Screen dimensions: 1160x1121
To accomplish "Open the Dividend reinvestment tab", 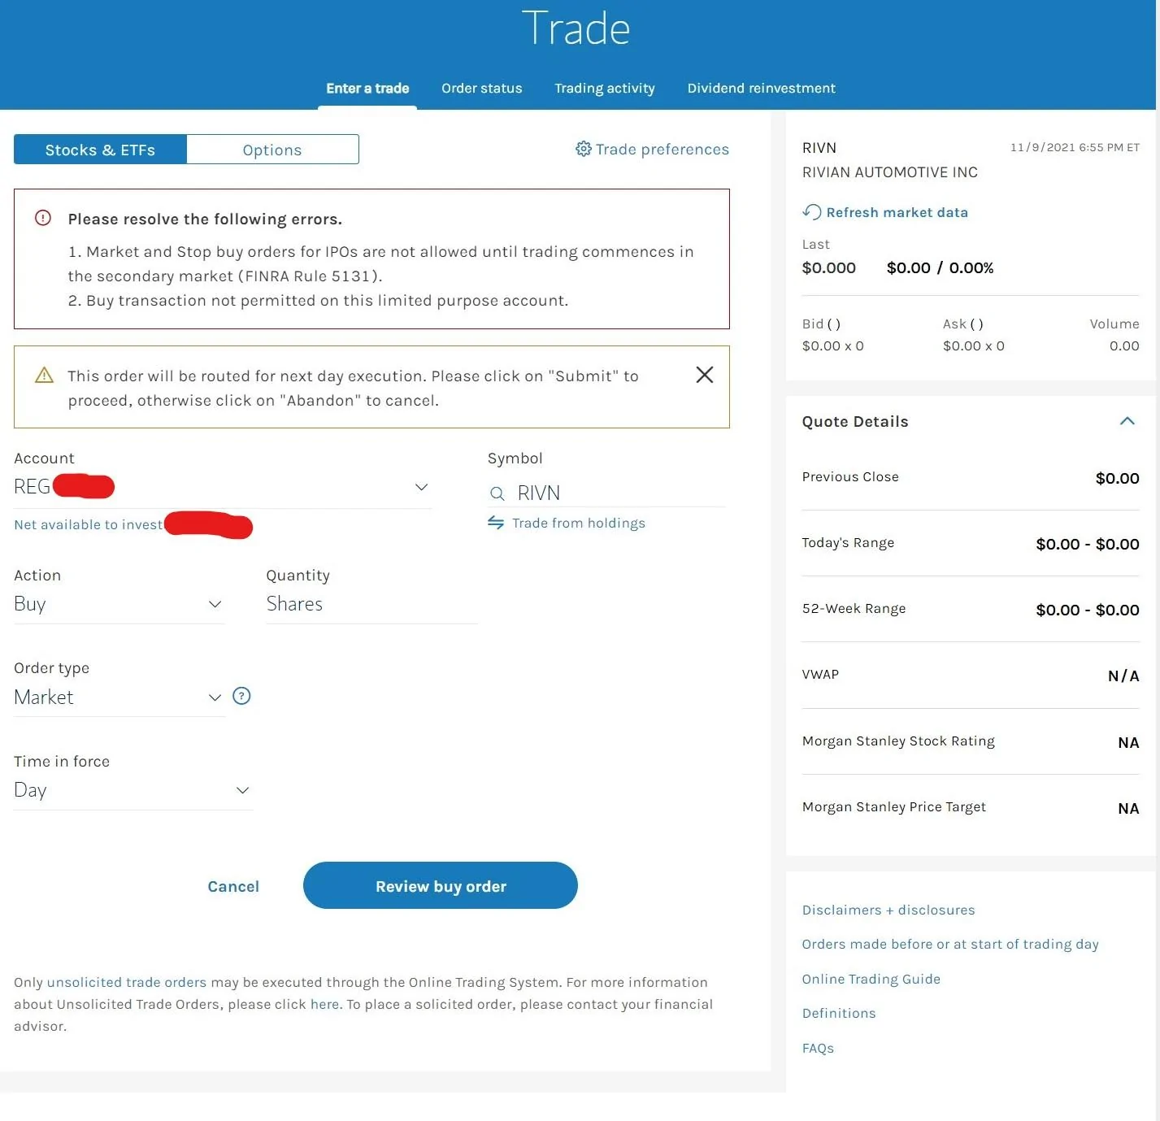I will pos(761,88).
